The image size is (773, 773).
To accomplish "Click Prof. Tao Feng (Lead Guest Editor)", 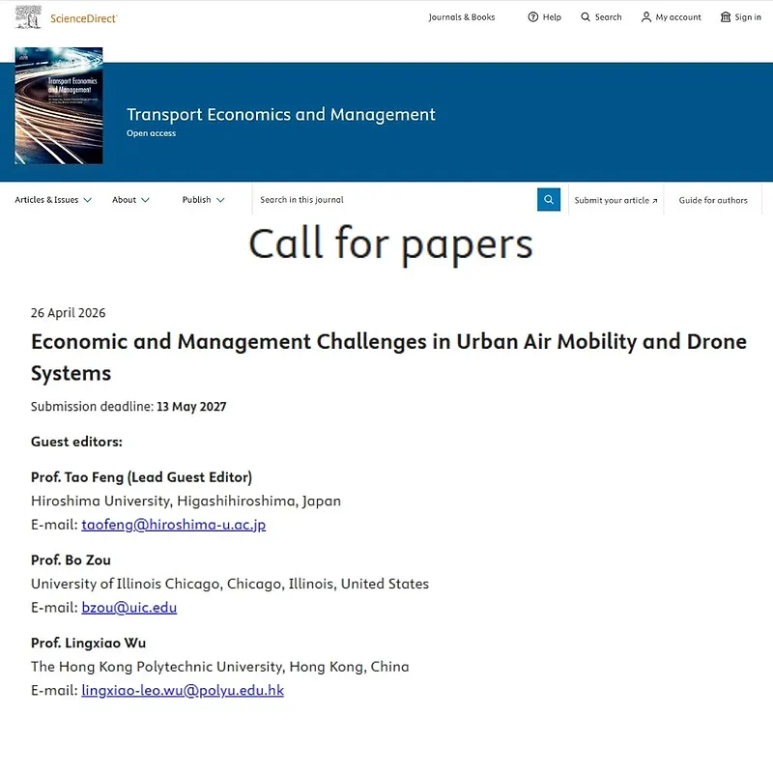I will click(141, 477).
